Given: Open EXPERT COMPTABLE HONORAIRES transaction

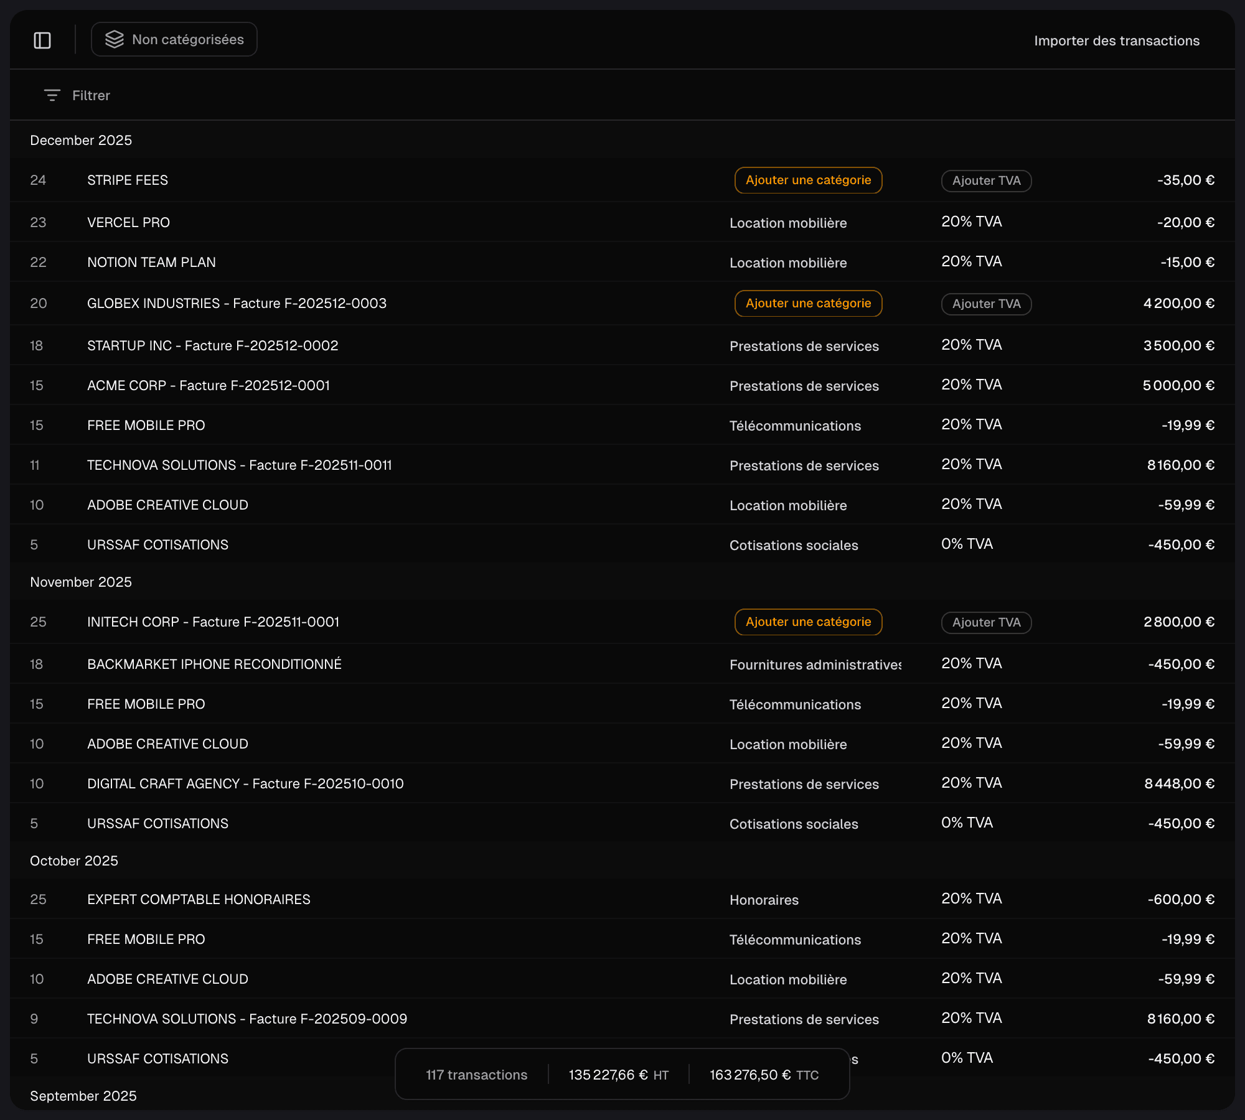Looking at the screenshot, I should point(199,899).
